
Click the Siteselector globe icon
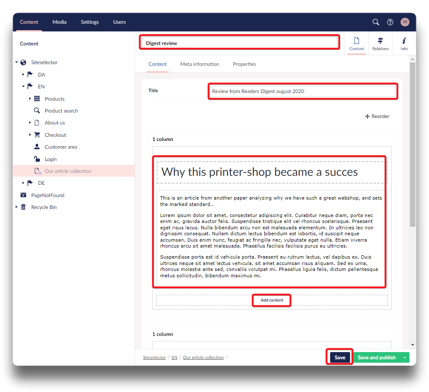(x=23, y=62)
